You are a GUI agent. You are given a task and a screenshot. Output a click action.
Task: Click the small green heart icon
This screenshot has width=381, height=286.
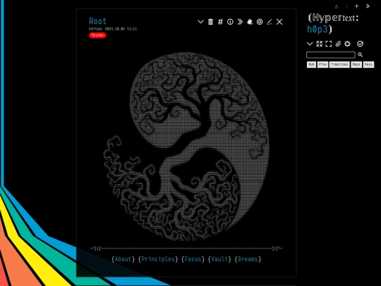point(346,6)
